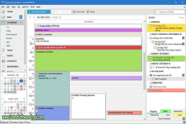This screenshot has height=124, width=186.
Task: Select the Calendar module icon
Action: pyautogui.click(x=3, y=22)
